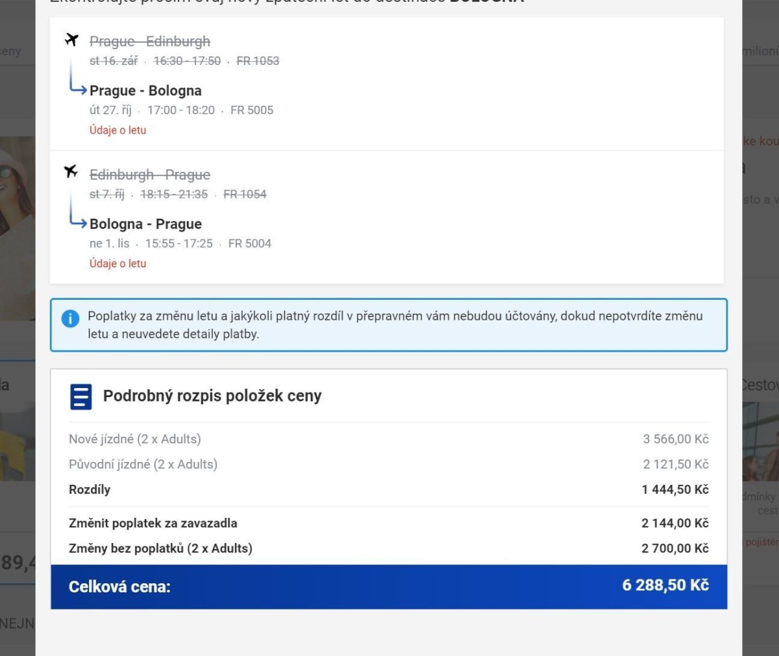Click the 6 288,50 Kč total amount
This screenshot has height=656, width=779.
pyautogui.click(x=665, y=585)
